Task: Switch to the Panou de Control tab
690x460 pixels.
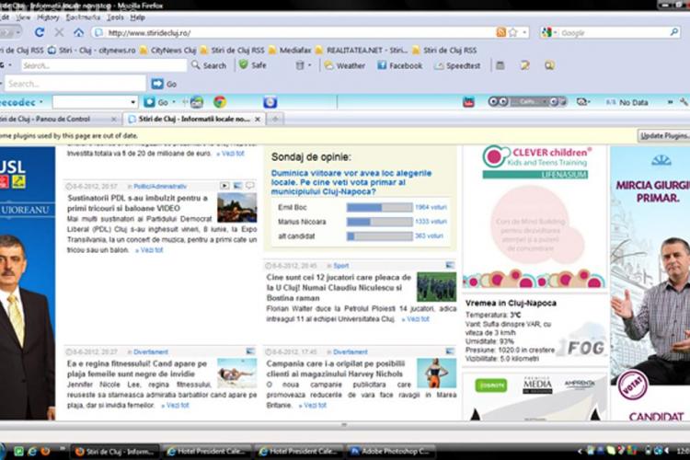Action: point(59,119)
